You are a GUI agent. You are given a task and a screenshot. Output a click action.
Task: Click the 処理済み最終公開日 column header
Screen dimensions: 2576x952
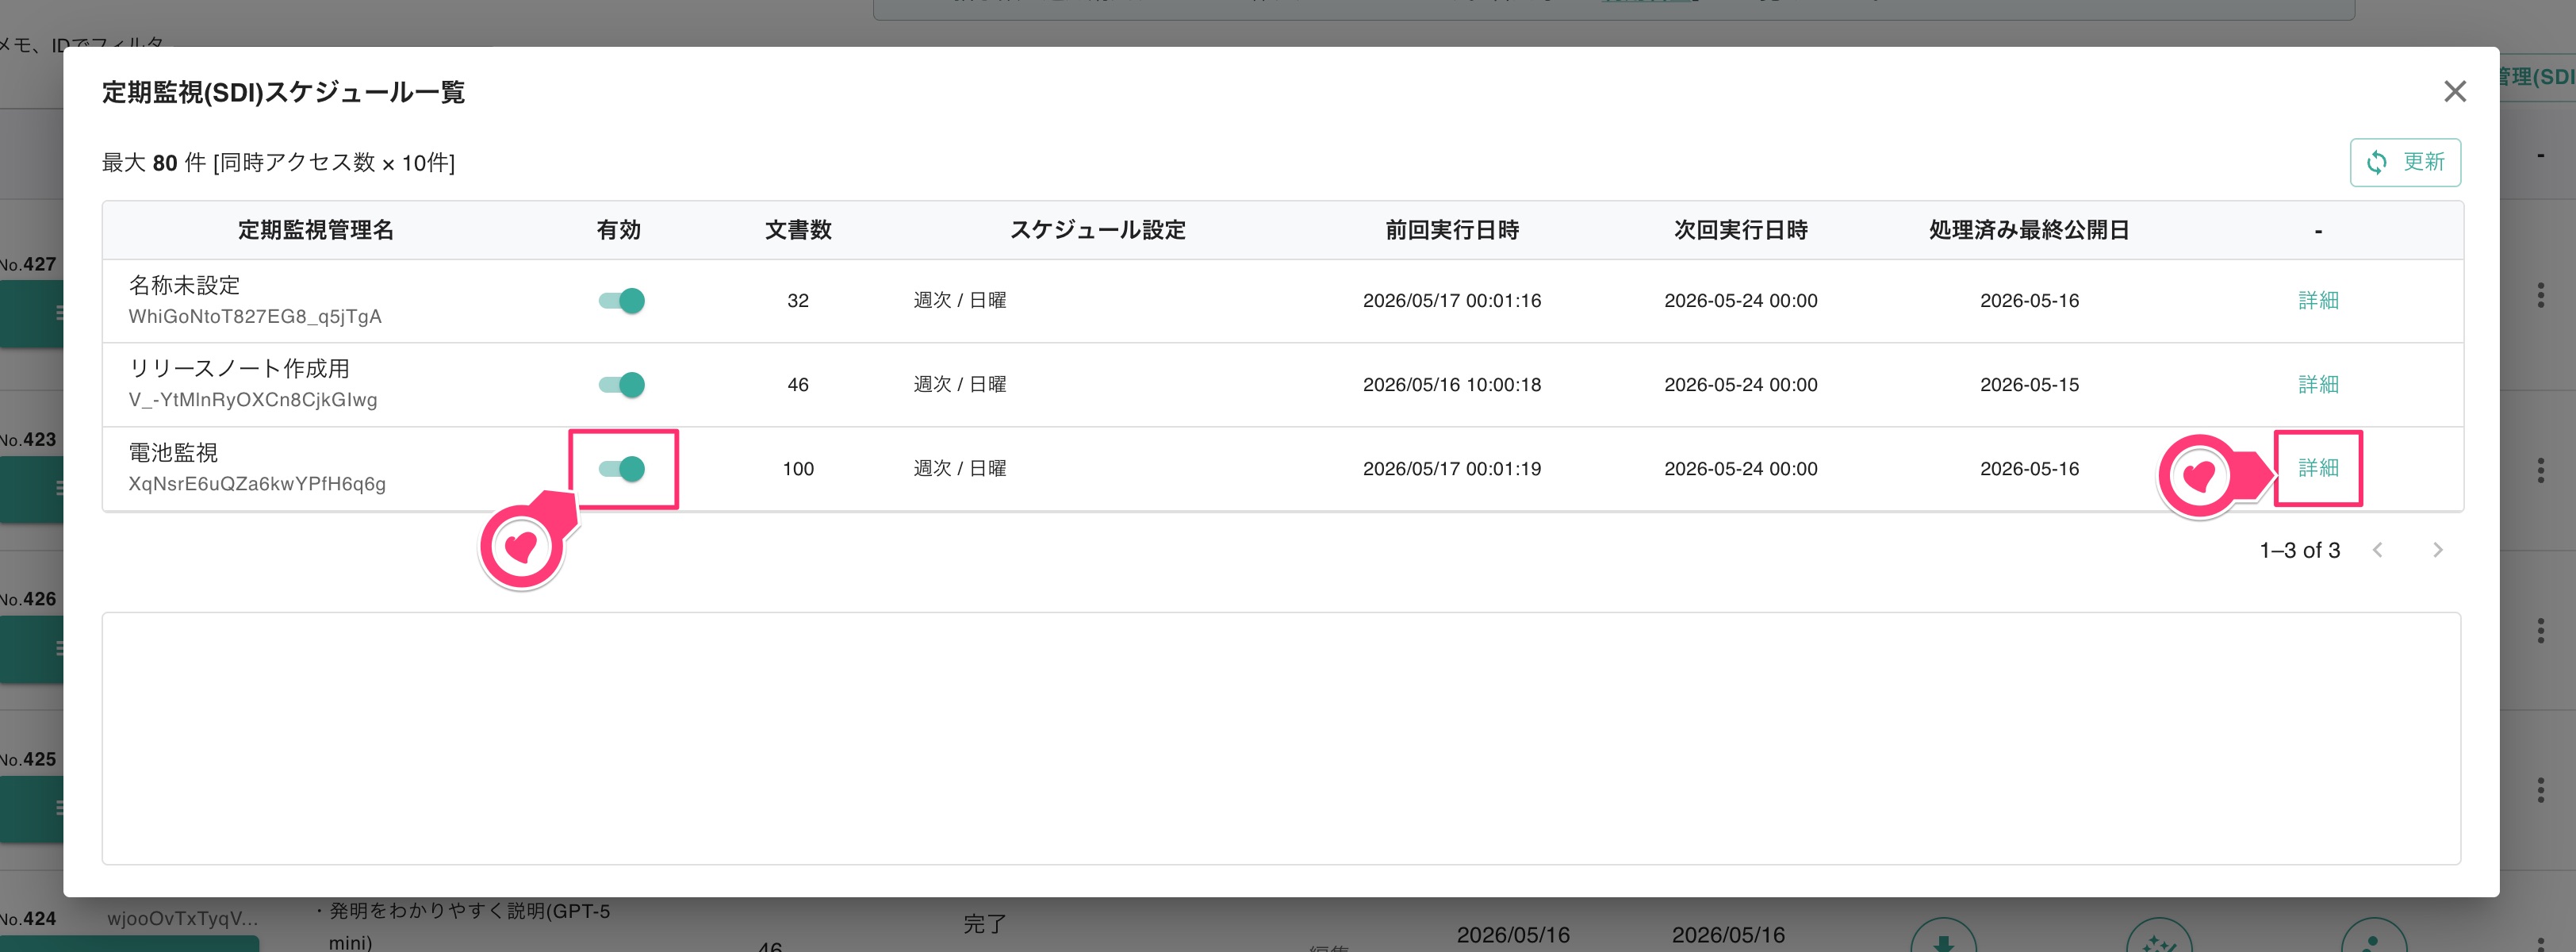tap(2029, 230)
